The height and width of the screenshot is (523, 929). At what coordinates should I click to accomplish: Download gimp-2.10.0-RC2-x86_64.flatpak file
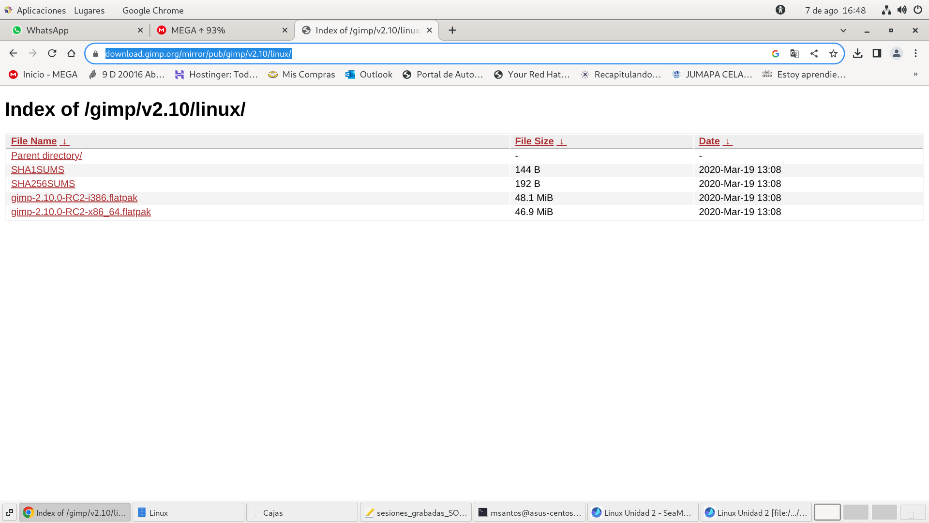pyautogui.click(x=81, y=212)
